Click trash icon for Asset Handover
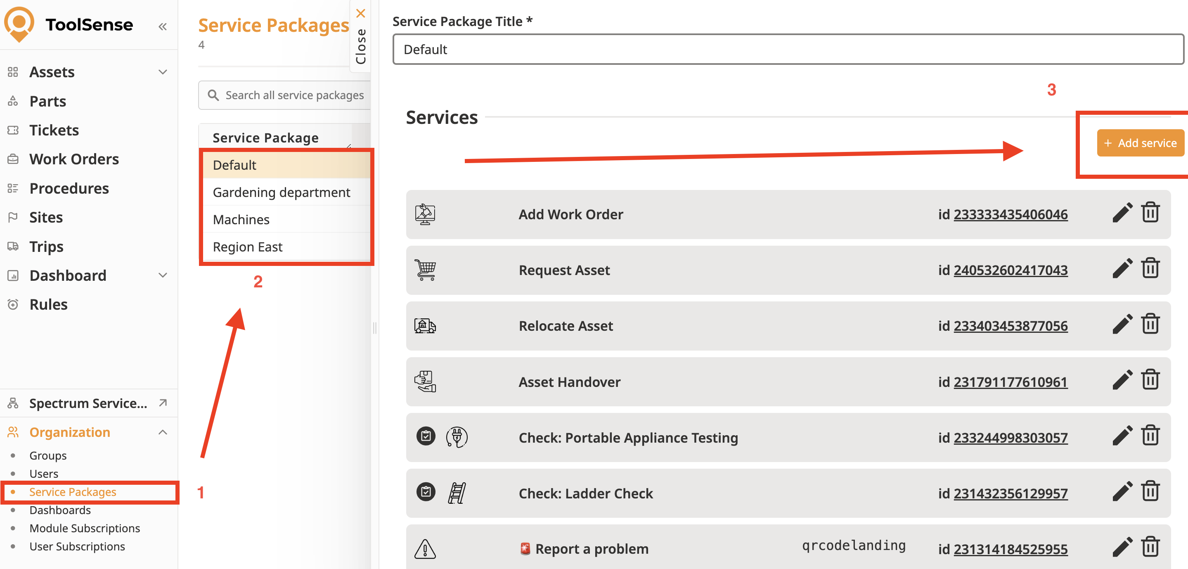The height and width of the screenshot is (569, 1188). [x=1150, y=380]
